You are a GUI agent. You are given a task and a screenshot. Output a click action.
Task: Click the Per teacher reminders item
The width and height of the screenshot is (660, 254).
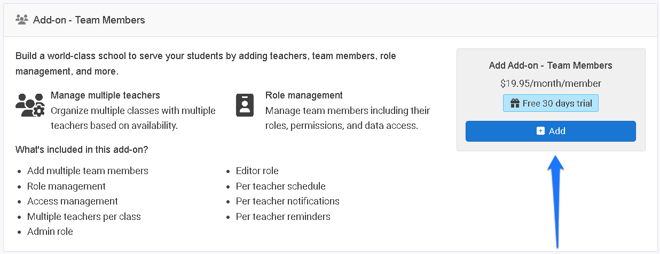(x=283, y=217)
